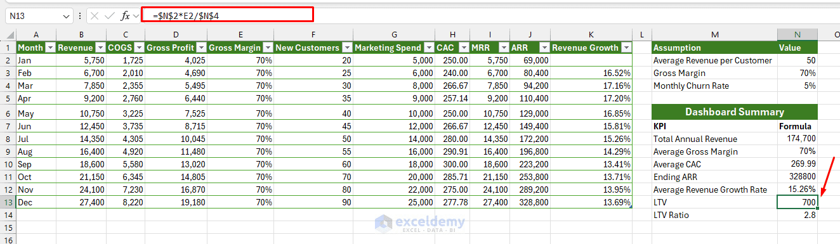
Task: Select column K header
Action: tap(591, 34)
